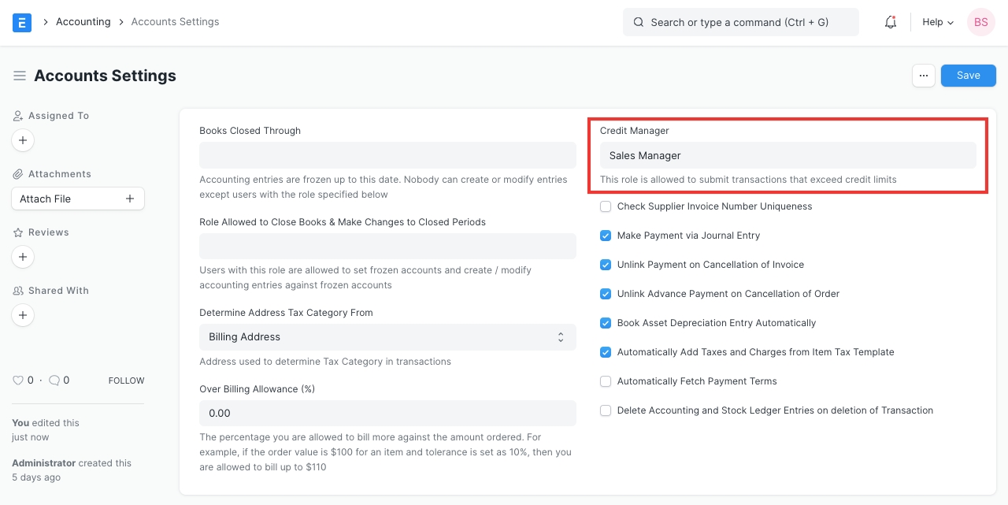1008x505 pixels.
Task: Enable Automatically Fetch Payment Terms checkbox
Action: (x=606, y=381)
